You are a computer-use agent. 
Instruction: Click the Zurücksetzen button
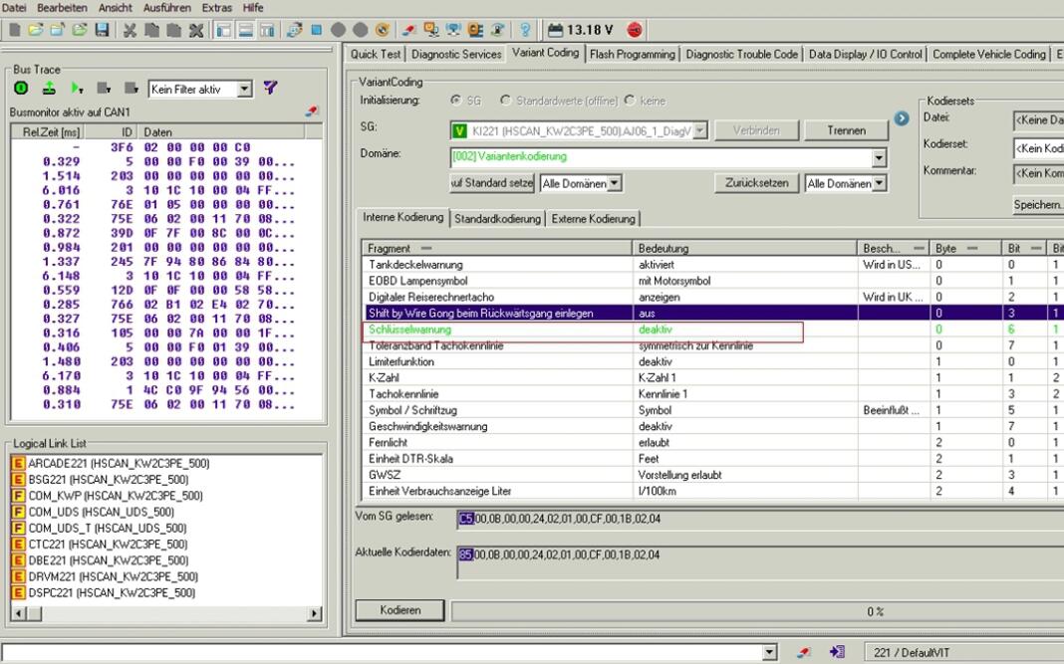(756, 183)
